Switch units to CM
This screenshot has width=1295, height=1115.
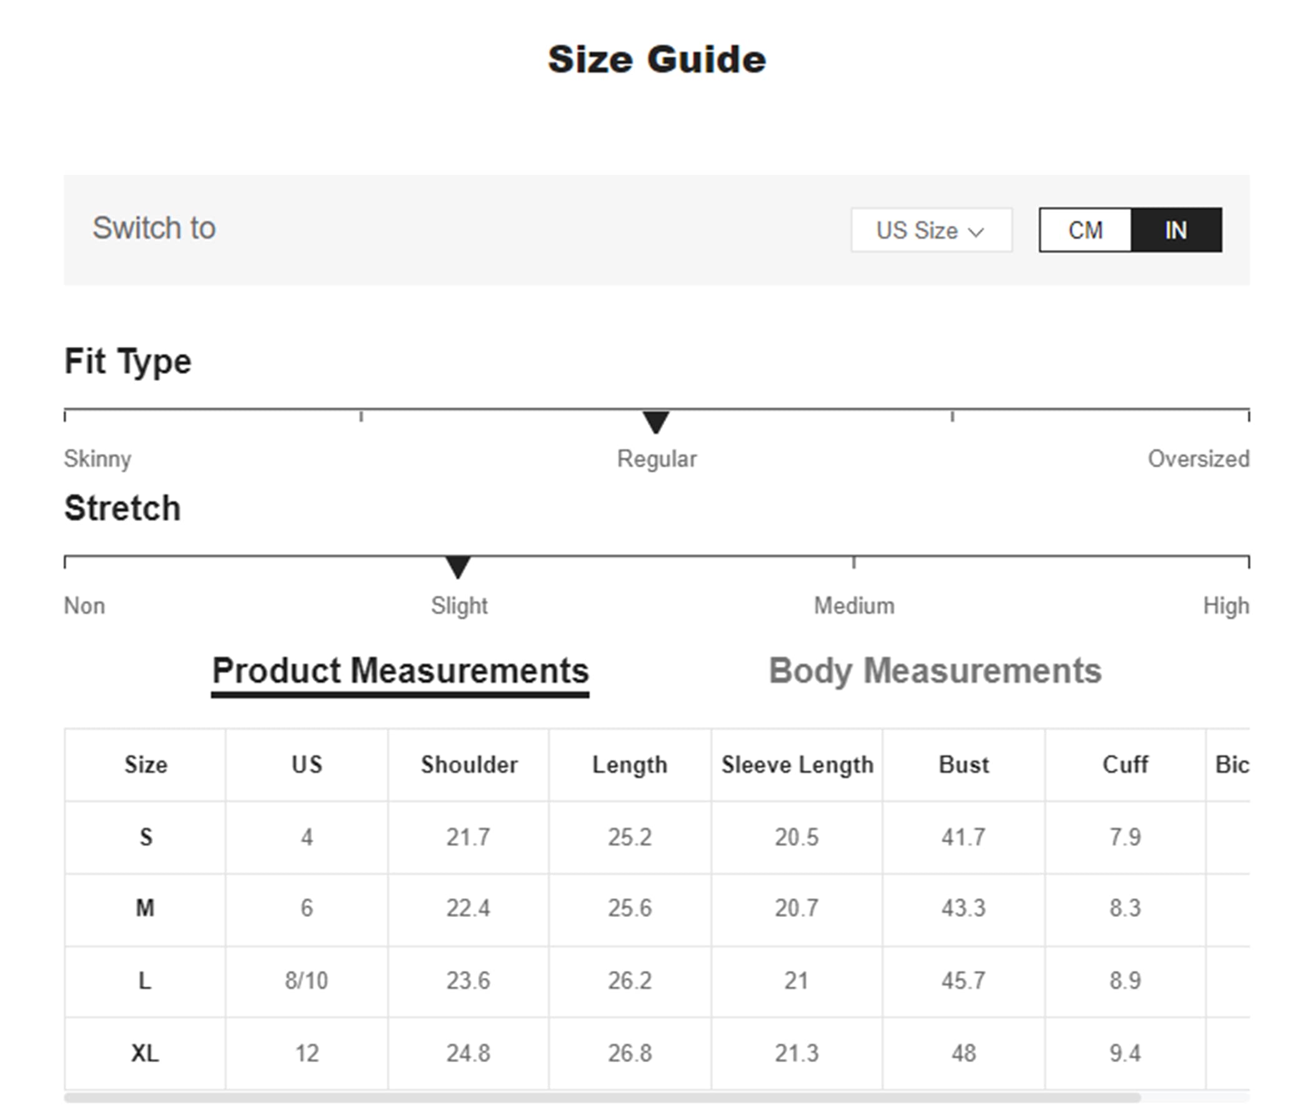point(1085,230)
